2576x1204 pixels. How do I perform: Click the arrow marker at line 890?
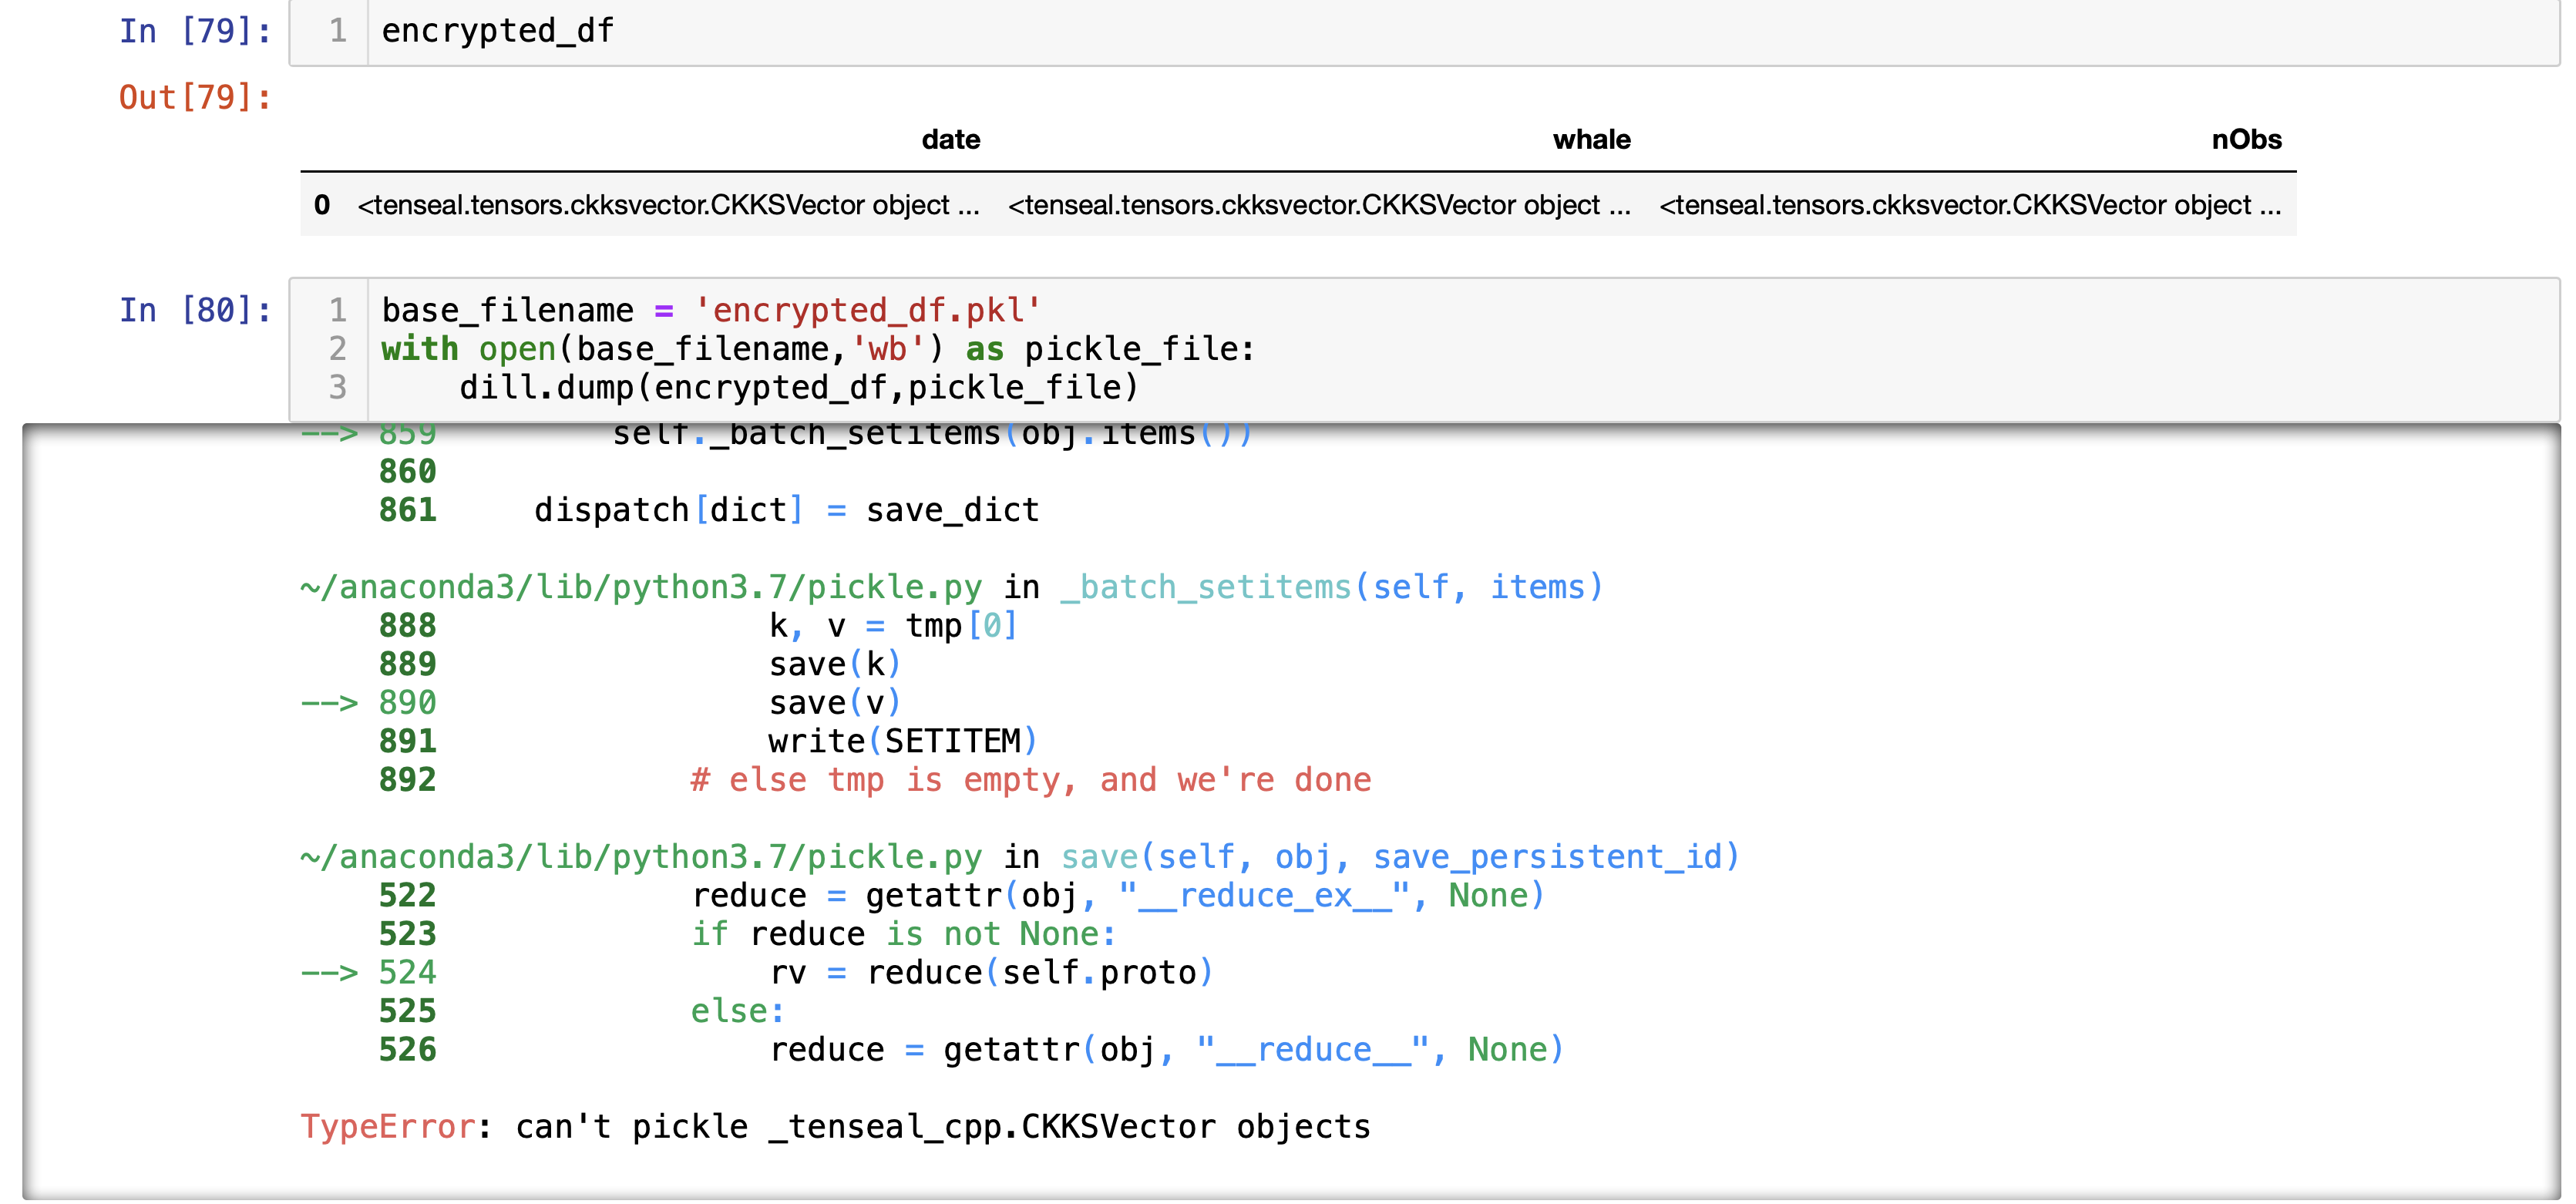pyautogui.click(x=330, y=702)
